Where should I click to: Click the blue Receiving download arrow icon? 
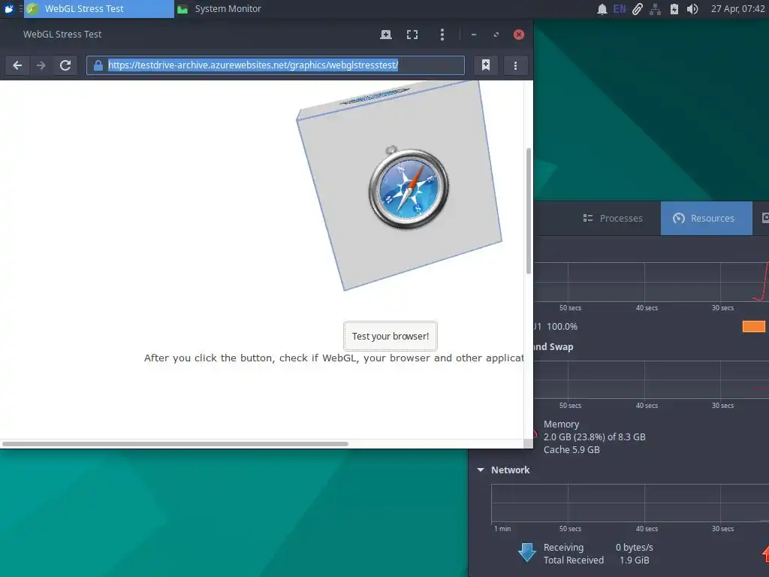pos(527,552)
